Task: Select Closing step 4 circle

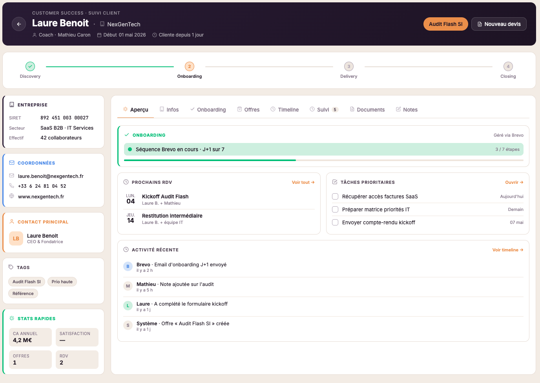Action: pos(508,66)
